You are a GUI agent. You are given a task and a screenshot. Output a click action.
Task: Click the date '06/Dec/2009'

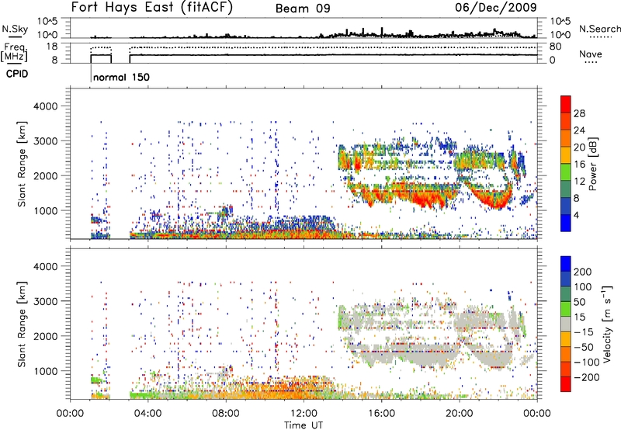point(496,7)
